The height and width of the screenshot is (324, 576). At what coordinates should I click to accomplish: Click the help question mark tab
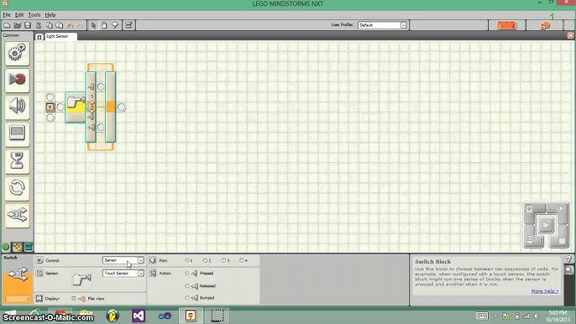click(568, 259)
